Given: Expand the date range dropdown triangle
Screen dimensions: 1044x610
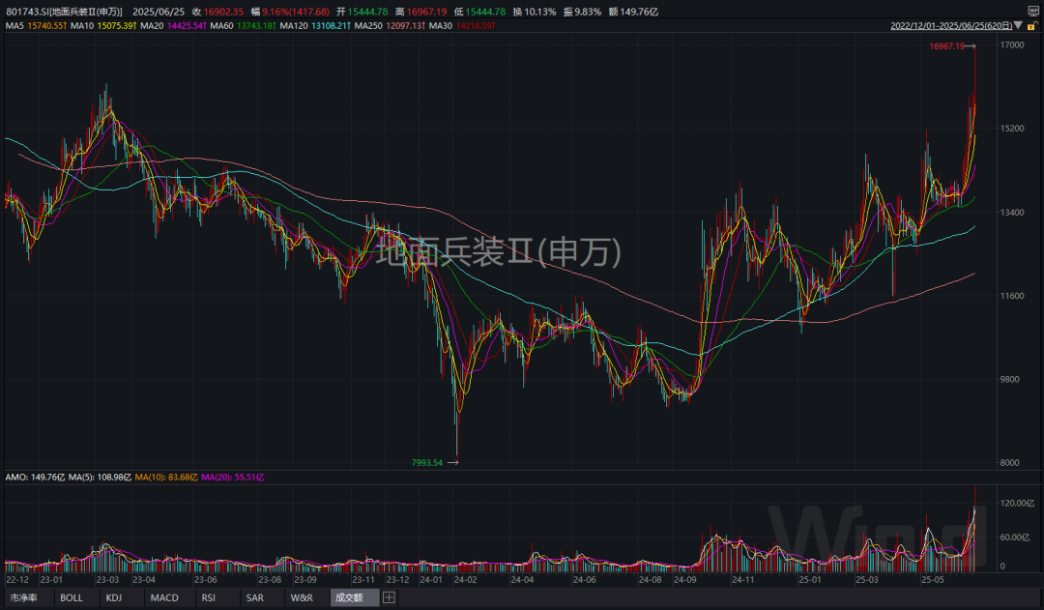Looking at the screenshot, I should click(x=1018, y=25).
